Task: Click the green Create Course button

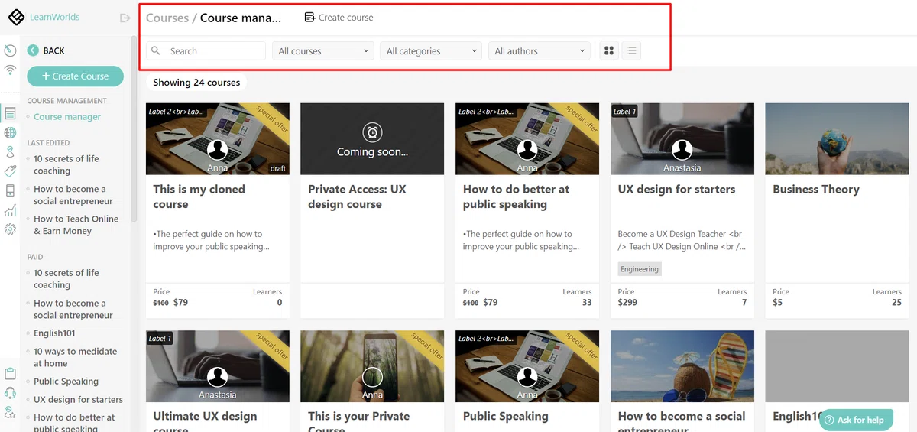Action: 75,76
